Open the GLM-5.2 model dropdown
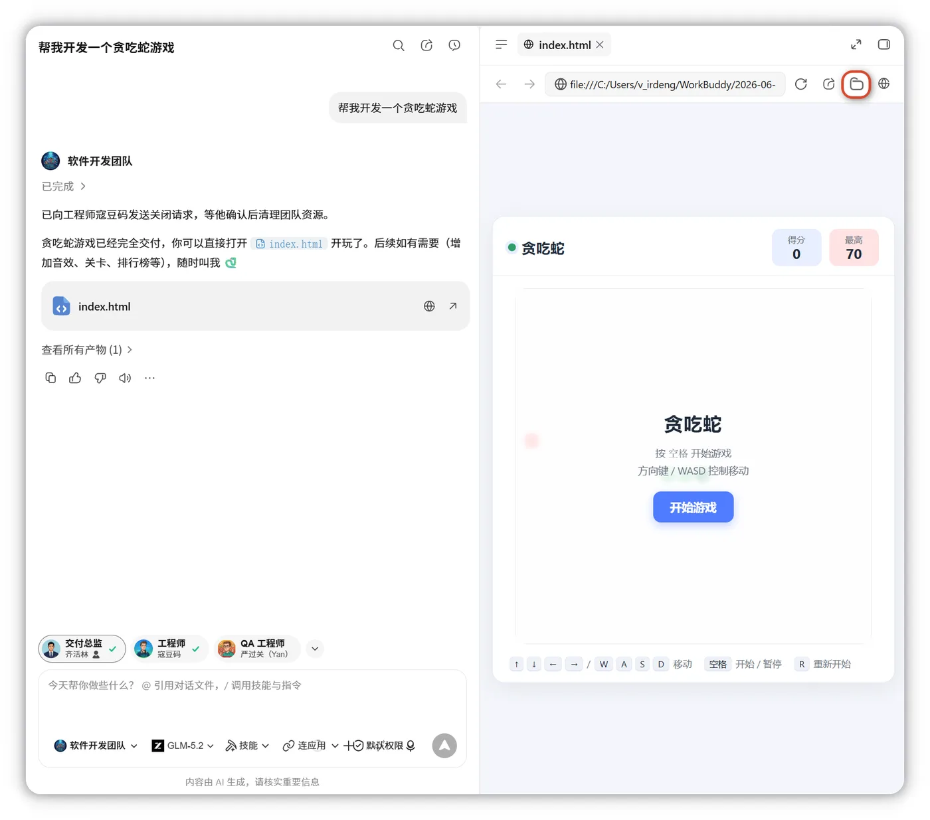Viewport: 930px width, 820px height. pyautogui.click(x=183, y=746)
